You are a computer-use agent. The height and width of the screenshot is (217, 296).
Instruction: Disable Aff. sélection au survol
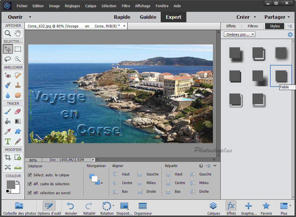[x=30, y=193]
